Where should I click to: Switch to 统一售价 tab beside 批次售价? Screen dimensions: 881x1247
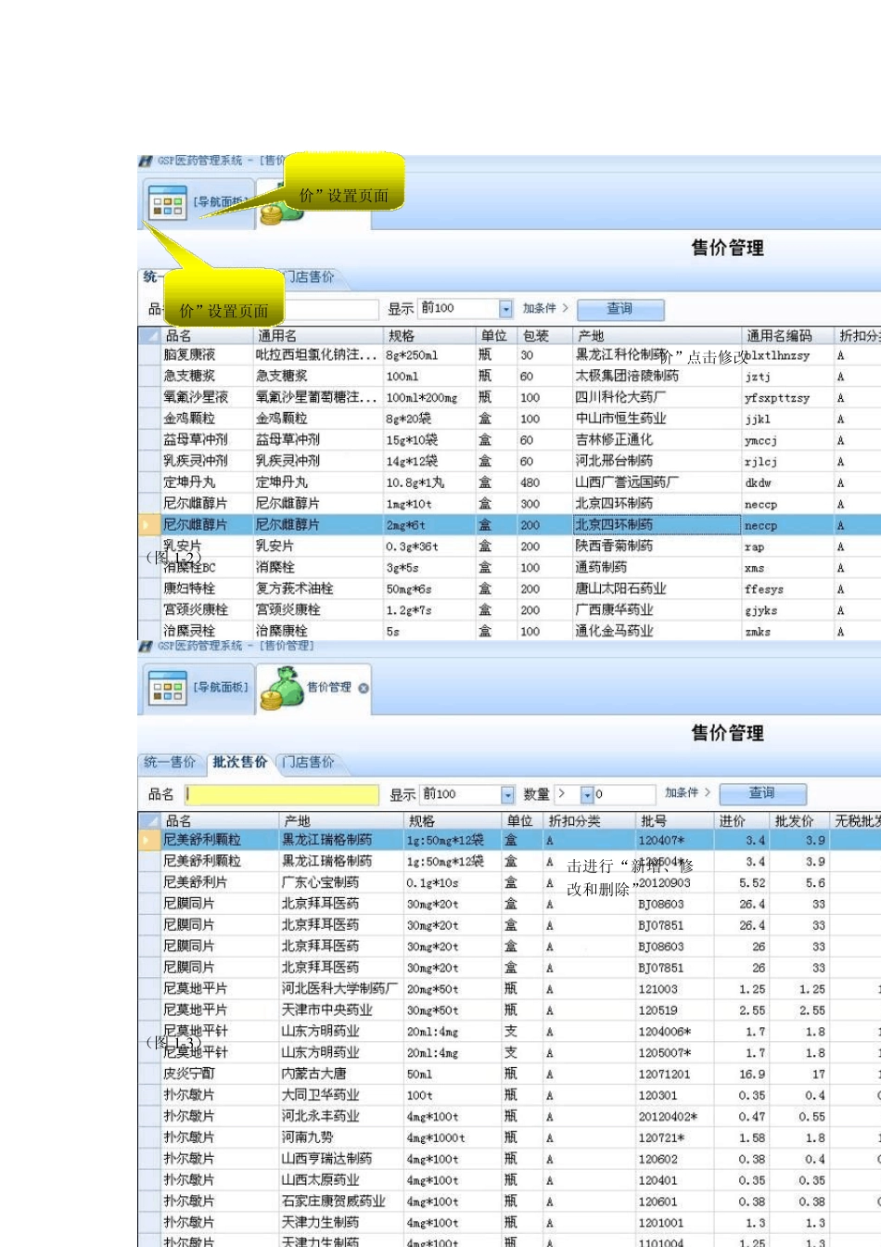coord(170,762)
